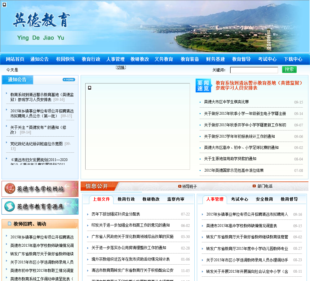
Task: Go to 义务教育 navigation item
Action: [164, 59]
